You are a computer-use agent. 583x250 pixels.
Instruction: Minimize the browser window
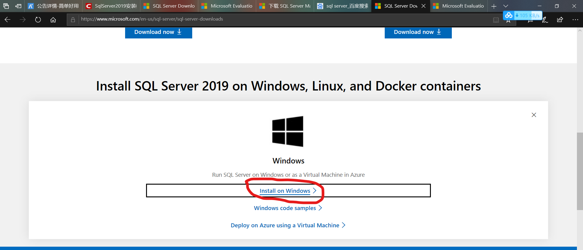pyautogui.click(x=539, y=6)
